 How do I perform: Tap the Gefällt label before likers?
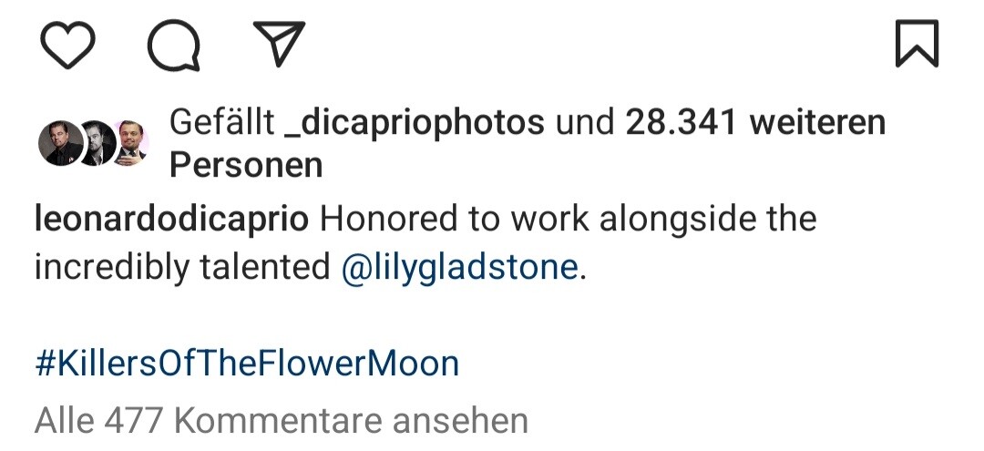tap(222, 122)
